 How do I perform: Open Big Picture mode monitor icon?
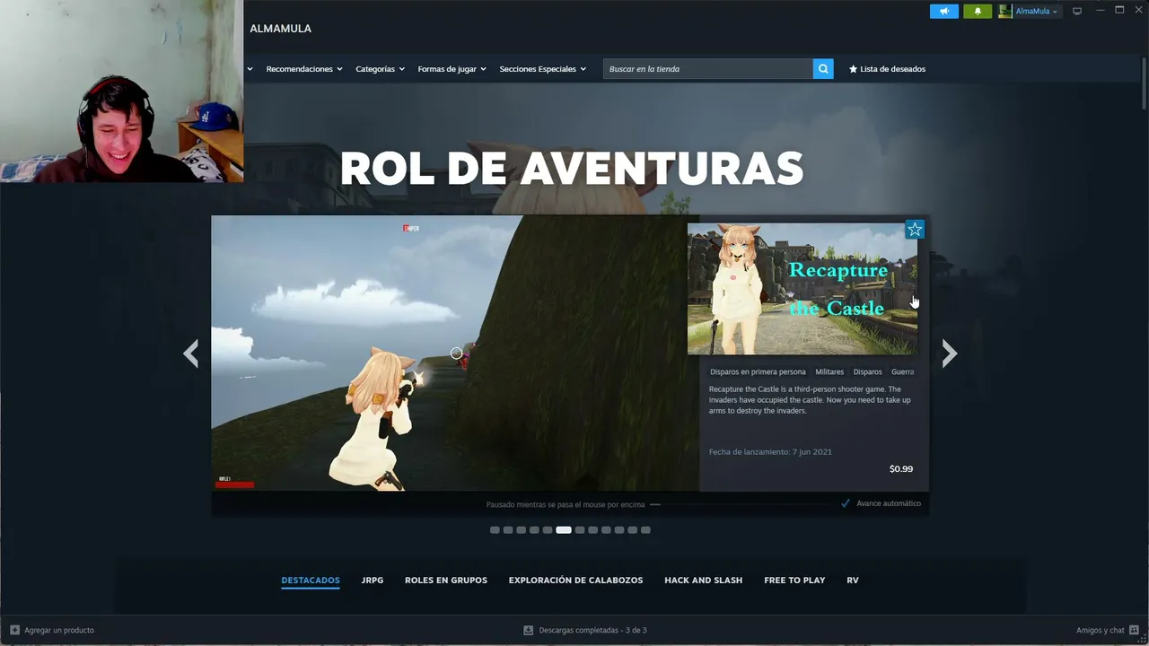coord(1077,12)
